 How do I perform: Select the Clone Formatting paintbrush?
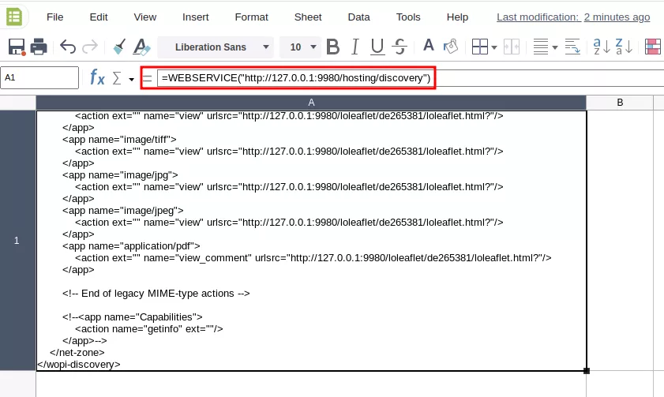pyautogui.click(x=118, y=47)
